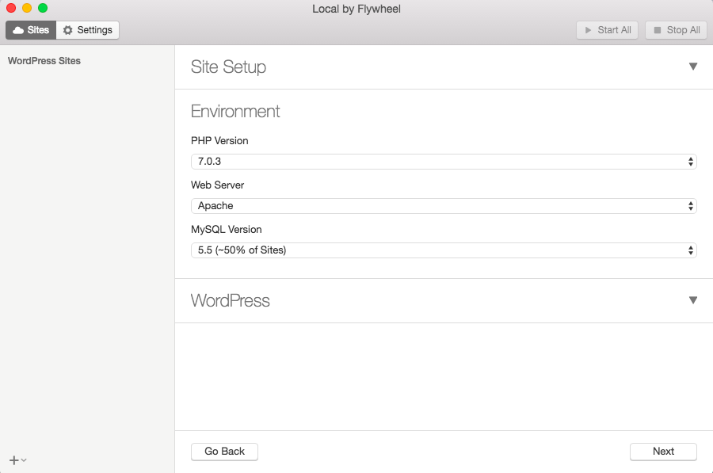
Task: Click the Site Setup heading
Action: (228, 67)
